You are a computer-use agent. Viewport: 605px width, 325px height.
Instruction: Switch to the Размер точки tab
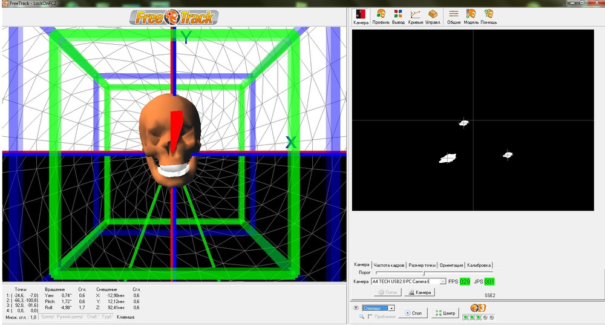click(422, 265)
